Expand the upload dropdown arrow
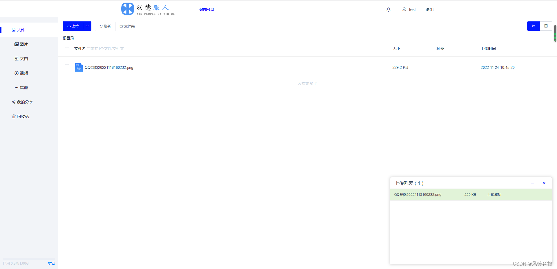Viewport: 557px width, 269px height. click(x=87, y=26)
